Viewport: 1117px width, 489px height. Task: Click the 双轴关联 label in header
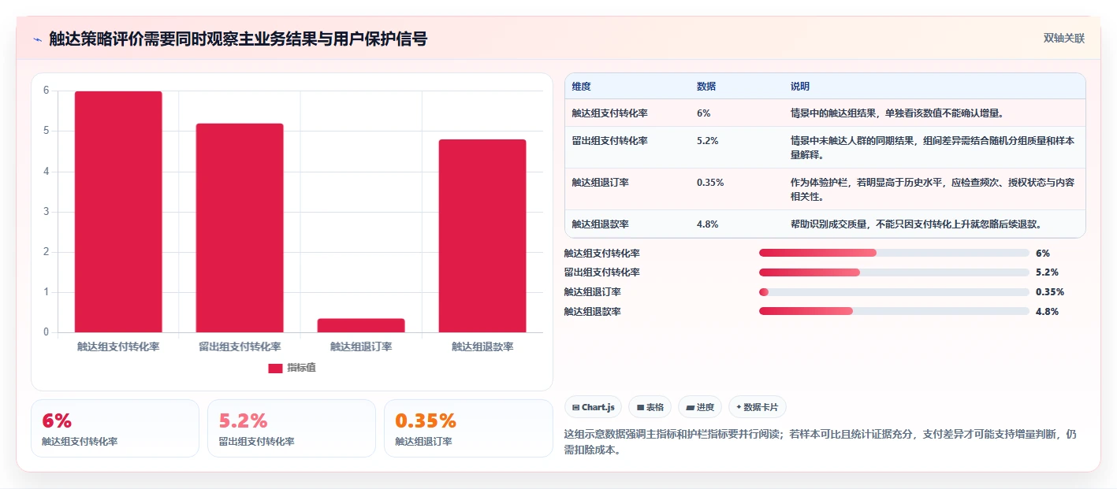point(1064,39)
